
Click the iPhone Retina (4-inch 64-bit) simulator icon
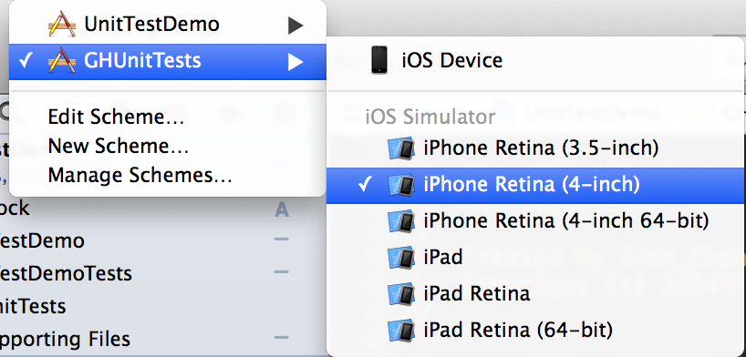(401, 221)
